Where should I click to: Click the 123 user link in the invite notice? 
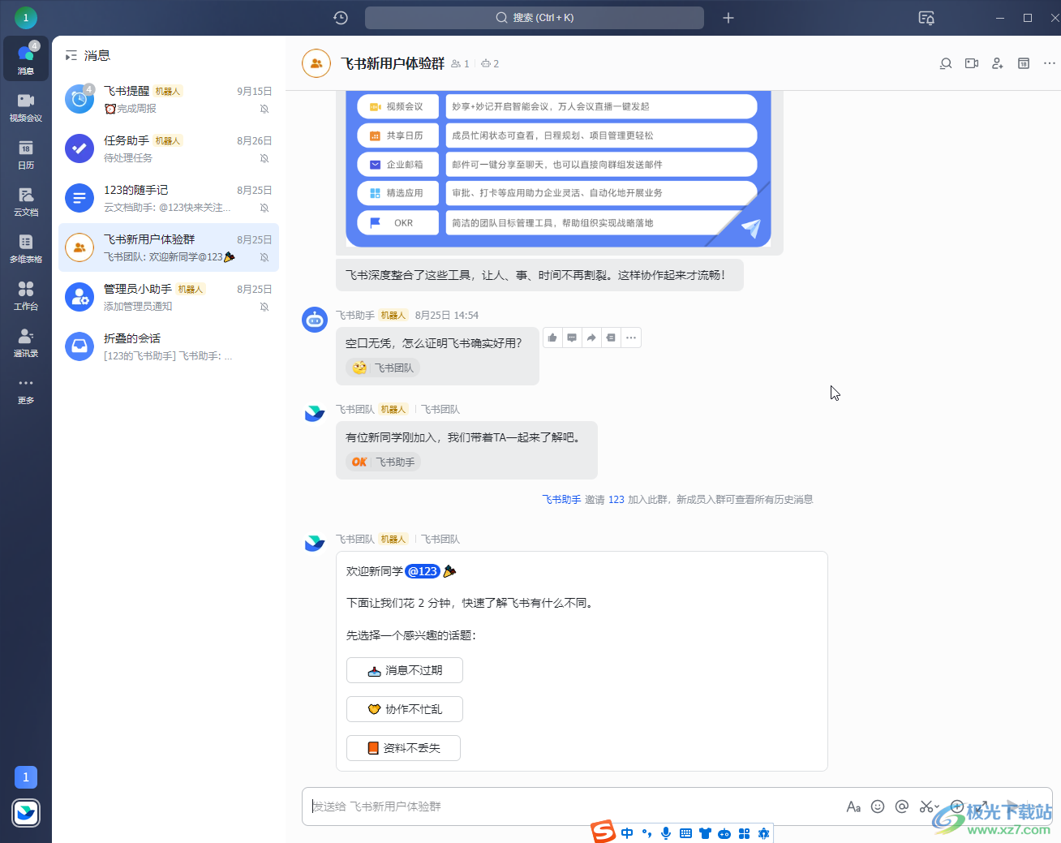pos(616,500)
